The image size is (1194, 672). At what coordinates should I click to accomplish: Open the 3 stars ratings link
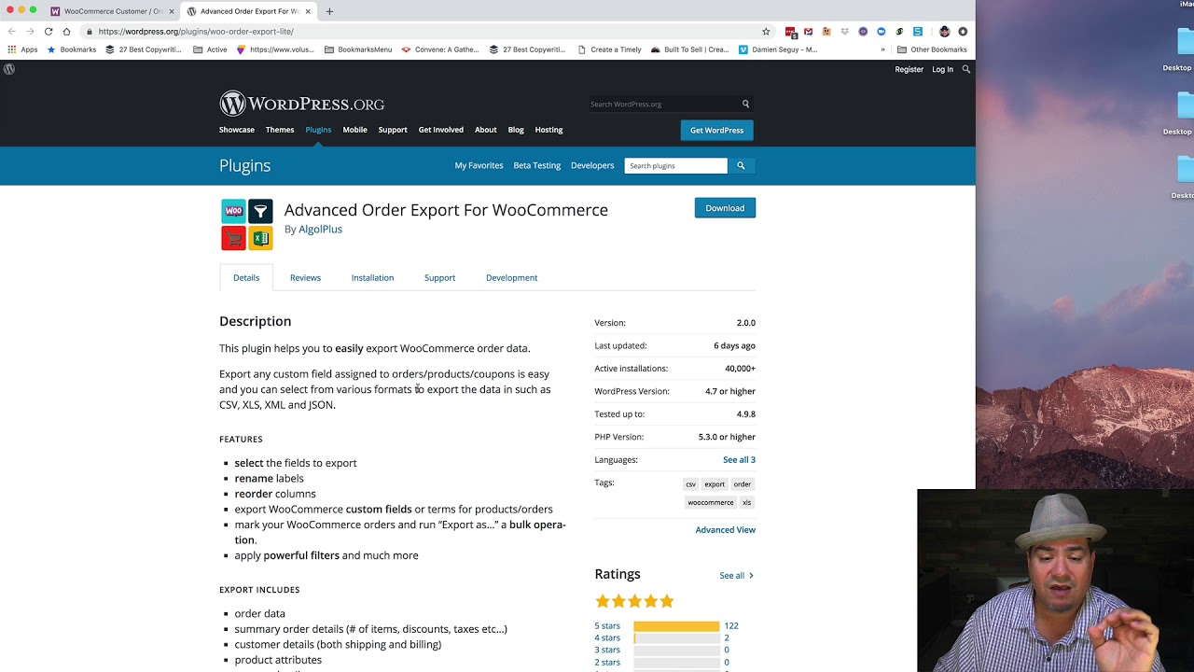pyautogui.click(x=607, y=650)
